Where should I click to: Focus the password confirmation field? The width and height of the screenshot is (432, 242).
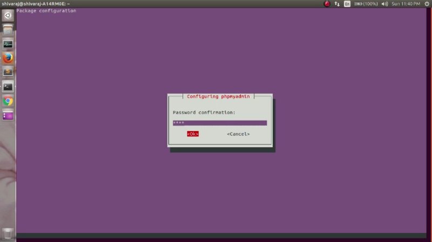220,123
